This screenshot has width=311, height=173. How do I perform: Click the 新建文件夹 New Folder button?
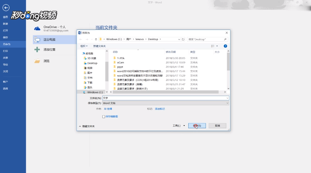coord(99,46)
